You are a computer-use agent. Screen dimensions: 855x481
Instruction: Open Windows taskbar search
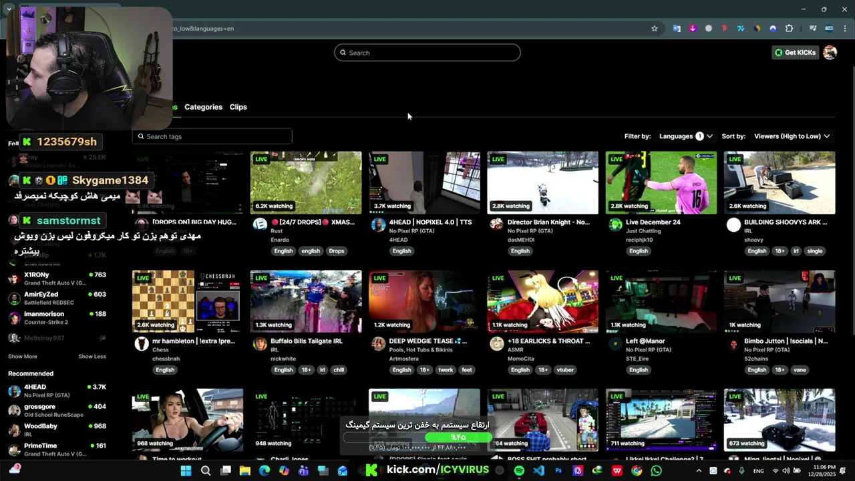206,471
